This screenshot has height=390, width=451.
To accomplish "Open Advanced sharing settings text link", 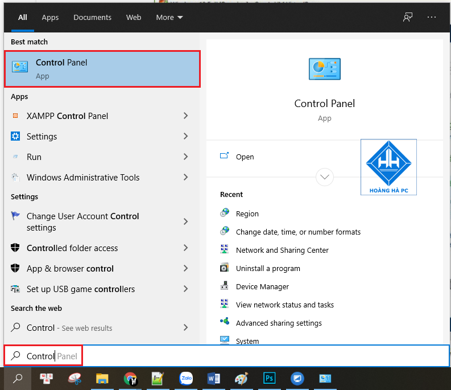I will (279, 323).
